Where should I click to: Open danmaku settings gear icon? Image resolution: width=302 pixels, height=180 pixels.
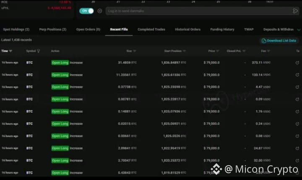click(99, 11)
